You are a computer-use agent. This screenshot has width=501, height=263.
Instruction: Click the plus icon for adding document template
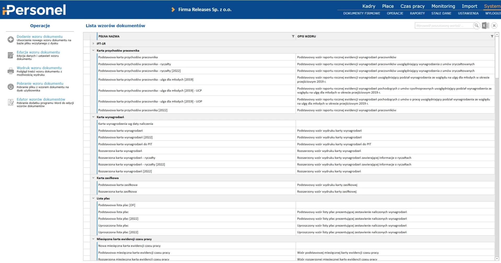coord(11,40)
